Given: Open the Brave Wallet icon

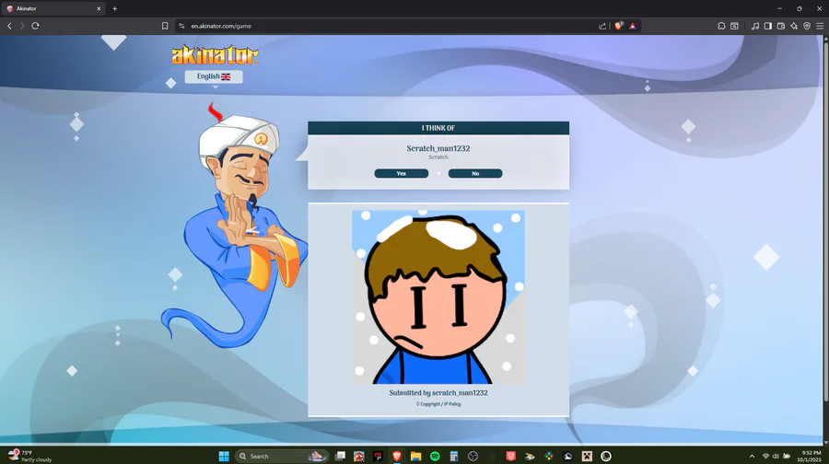Looking at the screenshot, I should [781, 26].
